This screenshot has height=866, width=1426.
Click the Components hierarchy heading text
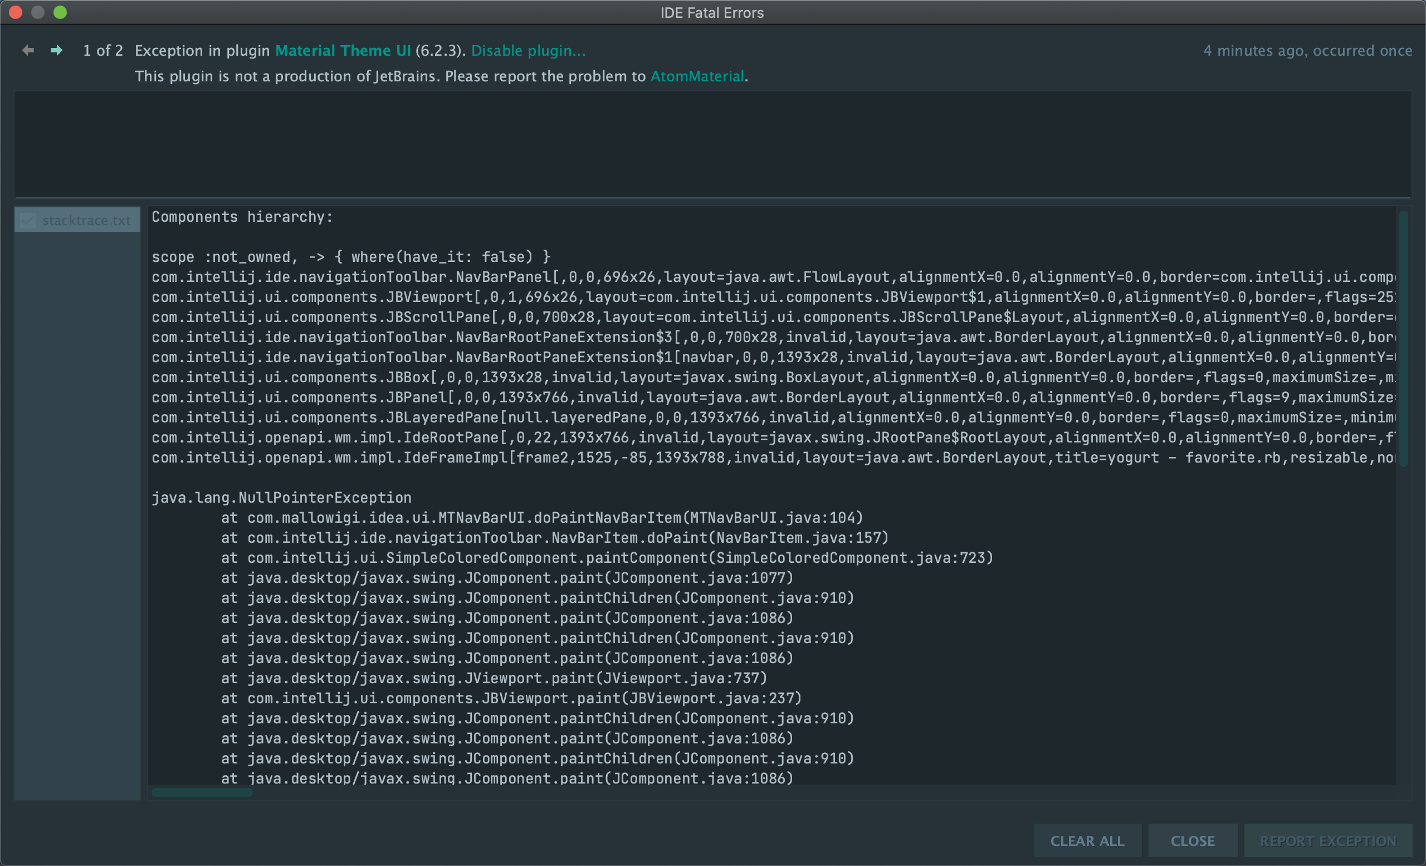point(241,216)
